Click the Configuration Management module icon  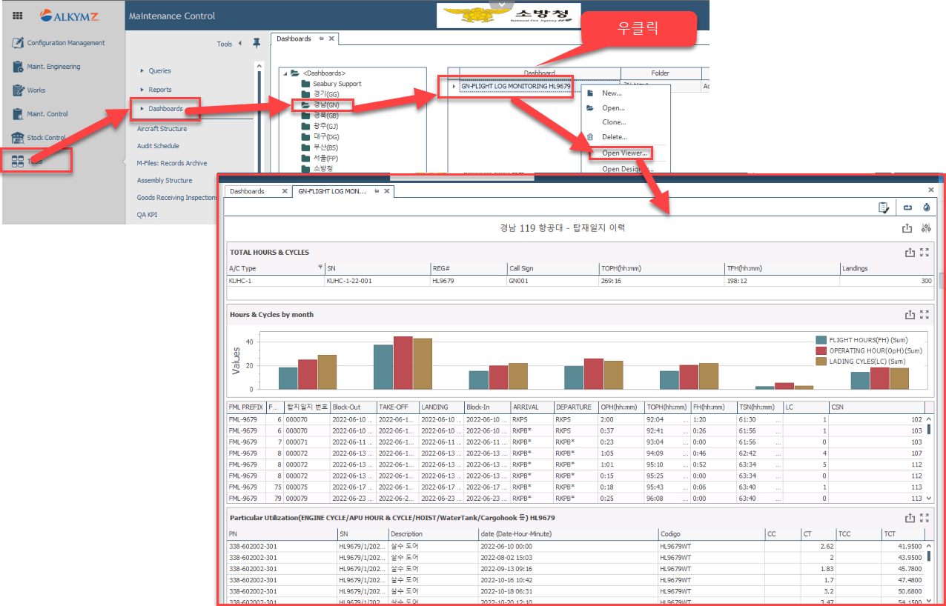point(19,43)
